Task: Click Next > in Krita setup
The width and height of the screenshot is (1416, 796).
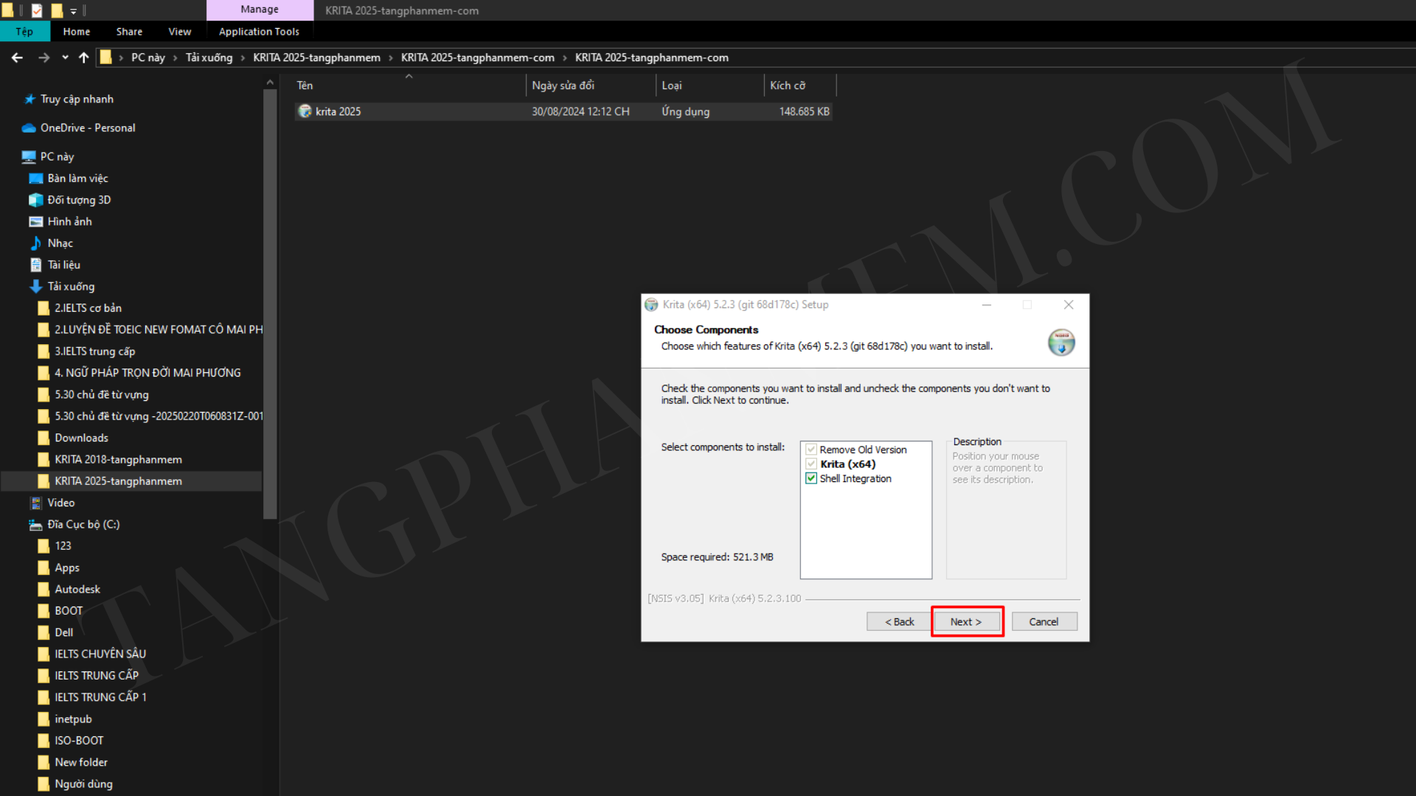Action: pos(966,621)
